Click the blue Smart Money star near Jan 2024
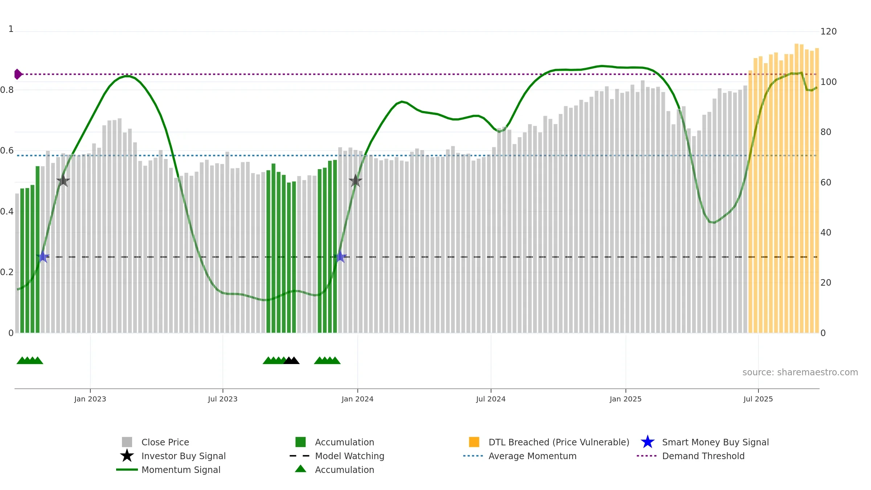Screen dimensions: 871x490 coord(340,257)
